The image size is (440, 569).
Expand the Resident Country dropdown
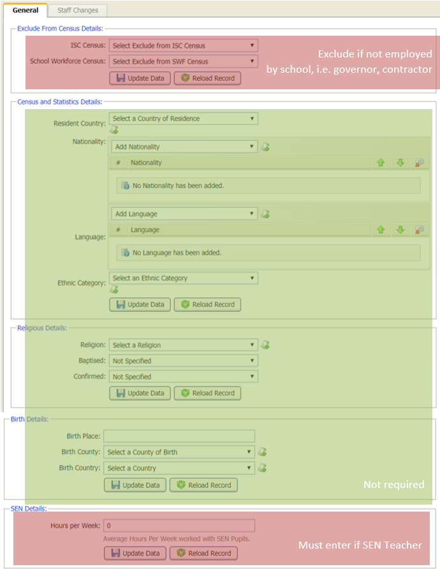184,119
